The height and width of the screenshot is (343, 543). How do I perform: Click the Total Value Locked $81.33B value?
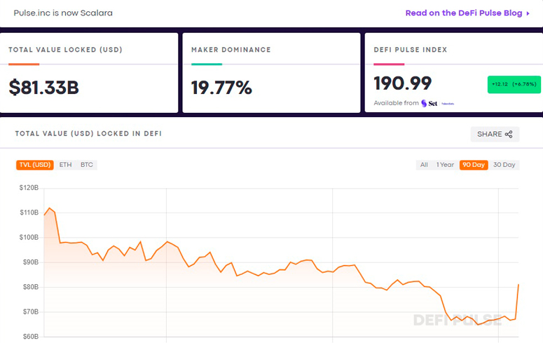tap(43, 87)
